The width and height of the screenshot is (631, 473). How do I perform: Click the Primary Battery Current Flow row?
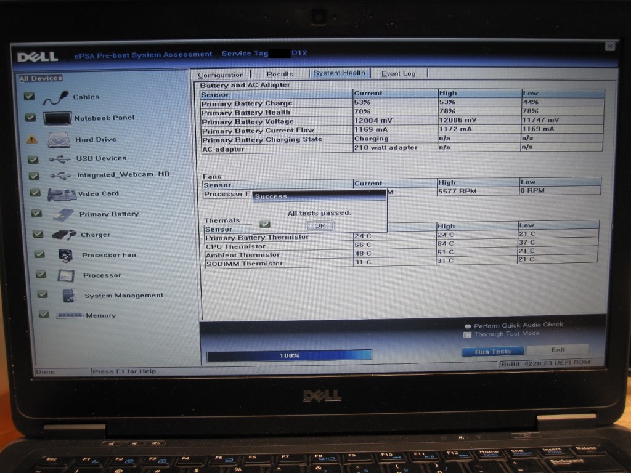click(402, 130)
